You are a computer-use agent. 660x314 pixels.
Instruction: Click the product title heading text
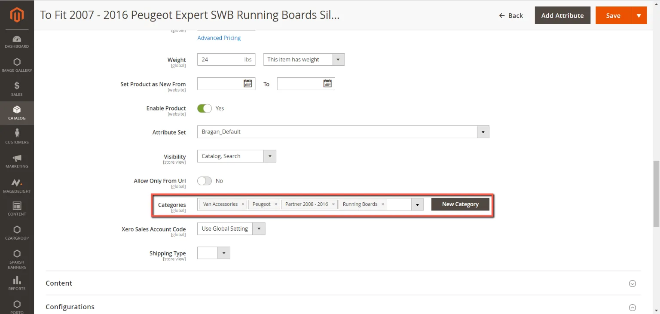click(190, 15)
